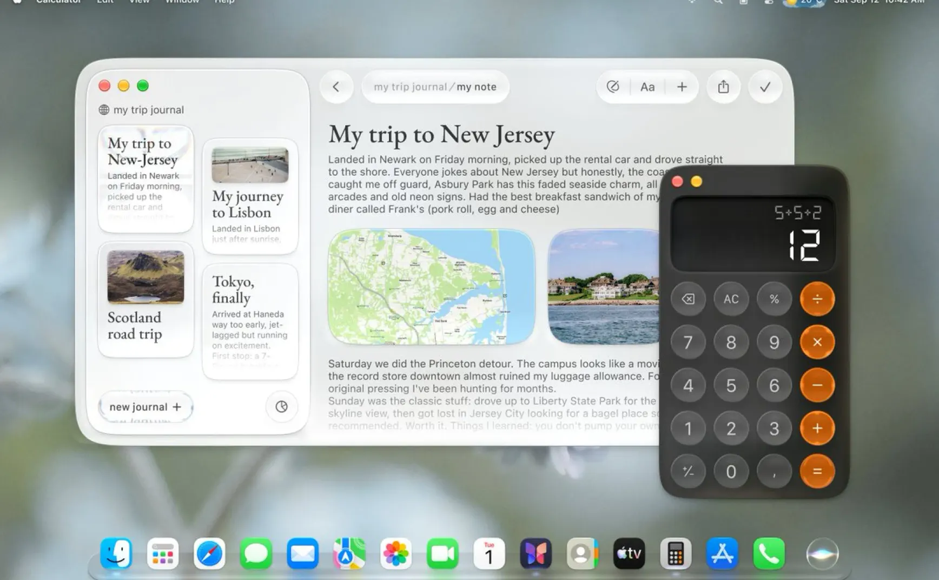Open Contacts from the Dock
939x580 pixels.
point(583,553)
